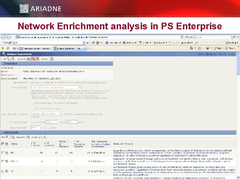Image resolution: width=240 pixels, height=180 pixels.
Task: Toggle the Metabolomics Analysis checkbox
Action: (x=33, y=109)
